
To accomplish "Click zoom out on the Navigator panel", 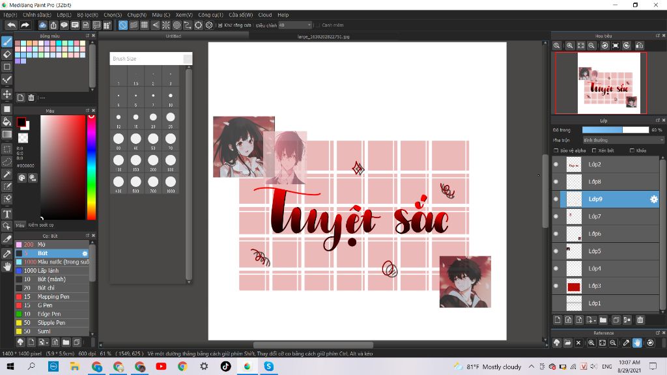I will (591, 46).
